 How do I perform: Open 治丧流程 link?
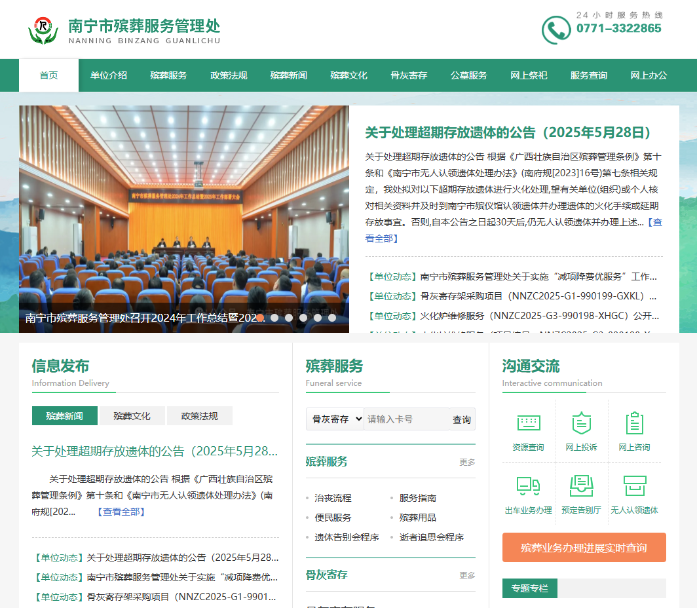click(333, 498)
